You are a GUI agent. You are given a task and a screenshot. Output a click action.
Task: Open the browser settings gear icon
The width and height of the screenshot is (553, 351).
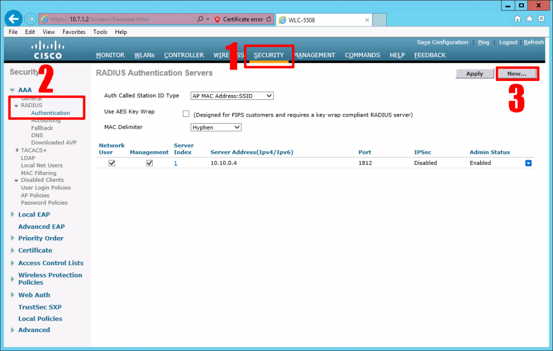(x=542, y=18)
